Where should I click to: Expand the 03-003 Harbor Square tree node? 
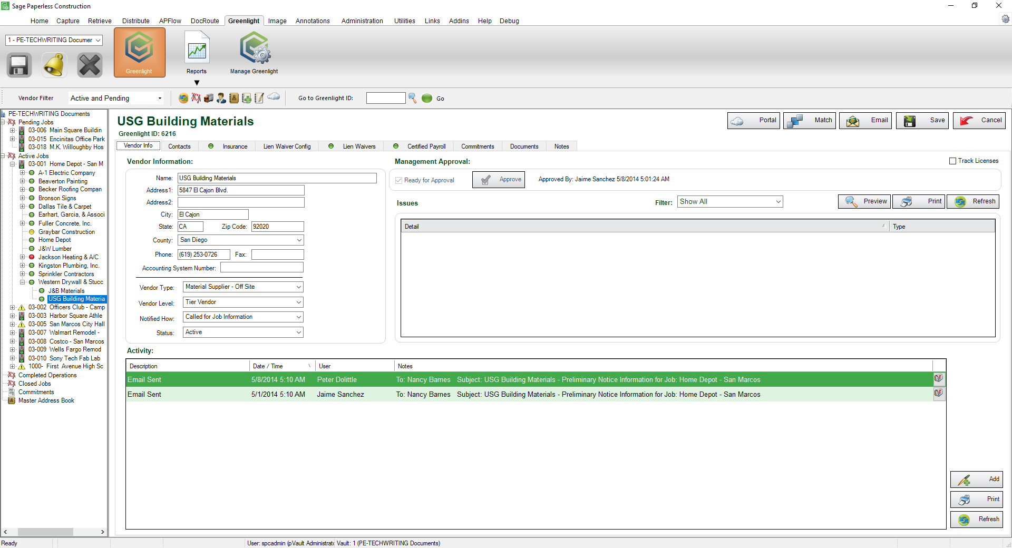coord(12,316)
